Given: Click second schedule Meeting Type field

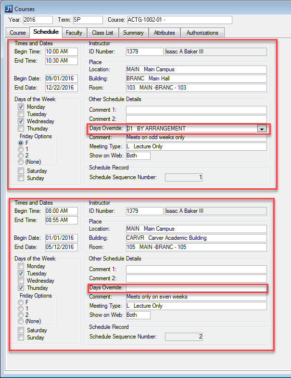Looking at the screenshot, I should (196, 306).
